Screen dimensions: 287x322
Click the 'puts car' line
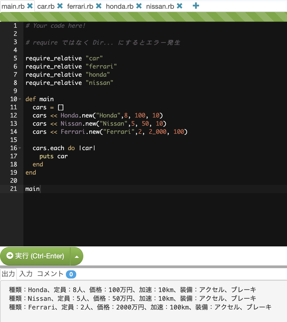pos(53,156)
